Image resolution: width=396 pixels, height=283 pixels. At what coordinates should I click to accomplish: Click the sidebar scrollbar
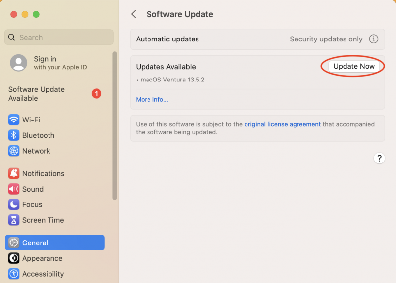pyautogui.click(x=115, y=125)
